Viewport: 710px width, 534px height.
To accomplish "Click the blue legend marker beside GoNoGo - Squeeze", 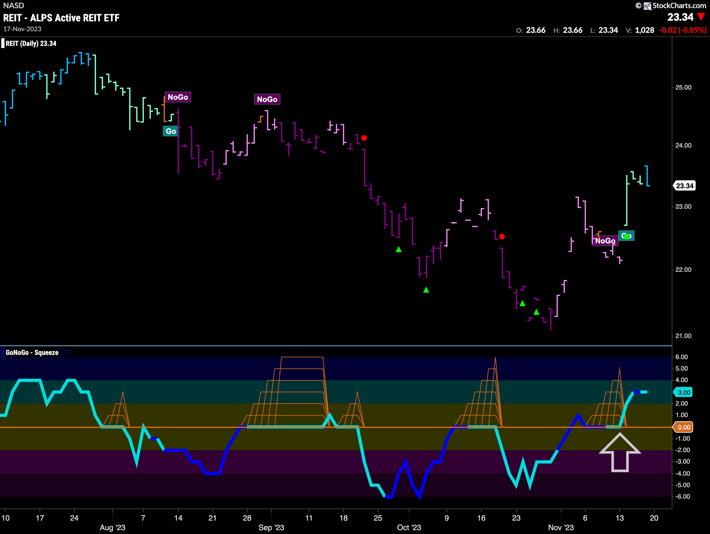I will (3, 353).
